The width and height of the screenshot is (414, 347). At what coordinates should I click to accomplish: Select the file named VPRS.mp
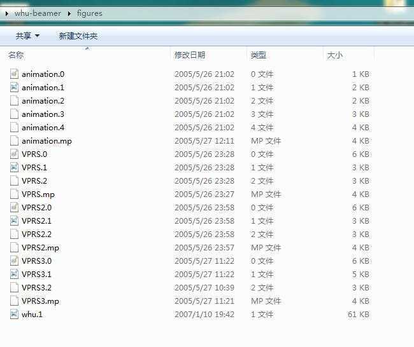(38, 194)
